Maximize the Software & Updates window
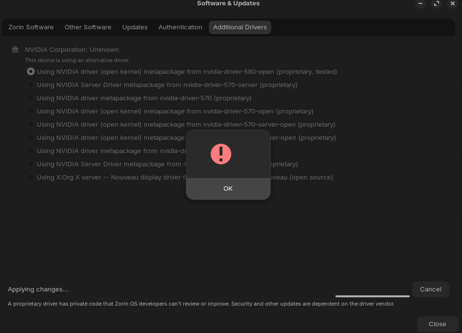The image size is (462, 333). 437,3
